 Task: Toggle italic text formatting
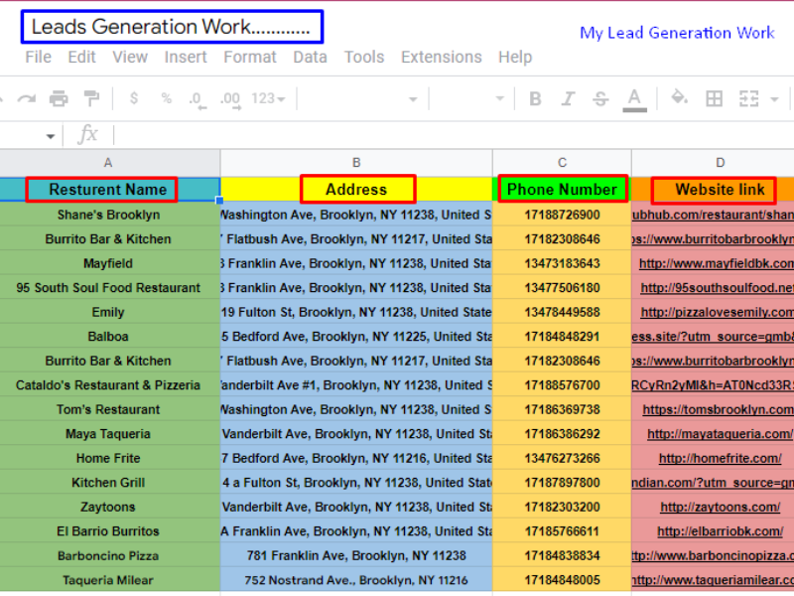click(x=568, y=98)
